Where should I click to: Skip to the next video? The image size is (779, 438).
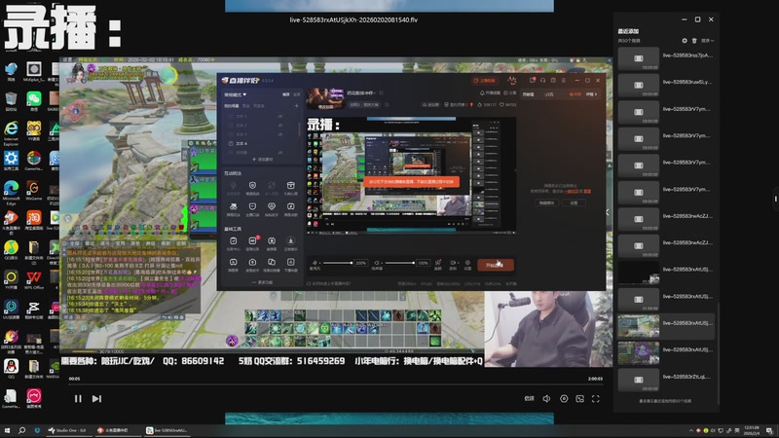click(96, 399)
